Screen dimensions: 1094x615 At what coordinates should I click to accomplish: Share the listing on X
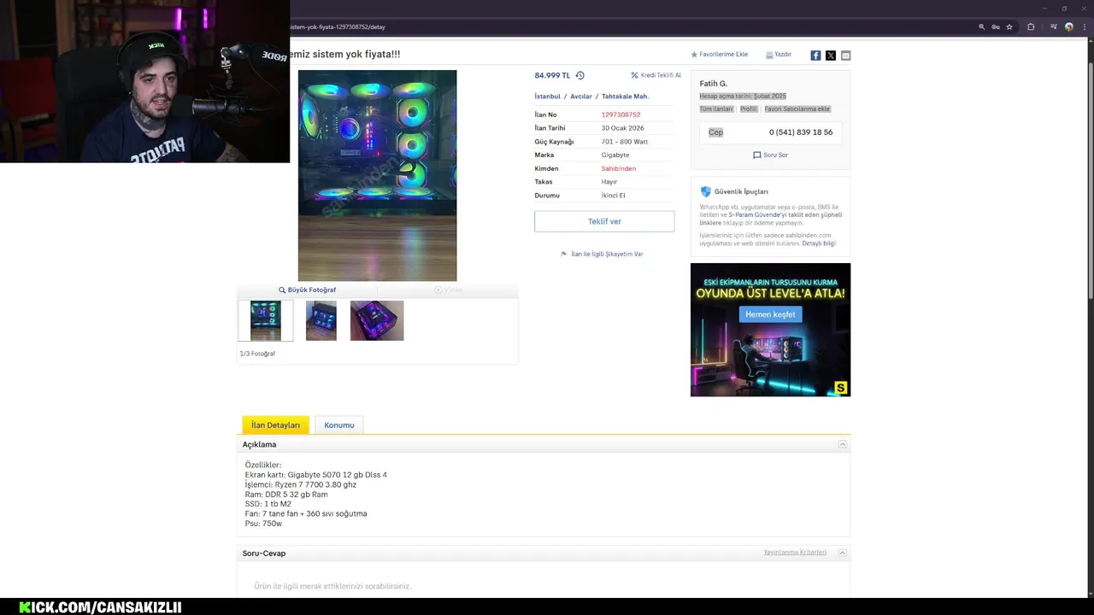pos(831,56)
